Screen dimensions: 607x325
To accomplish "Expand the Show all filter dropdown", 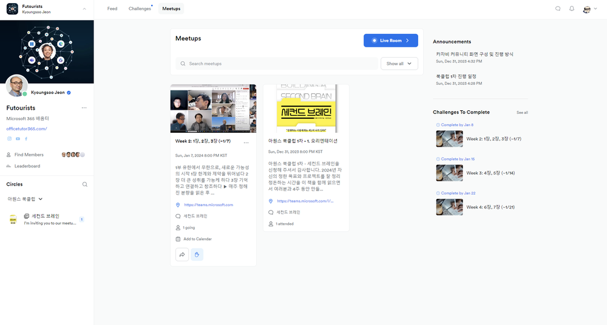I will click(x=399, y=64).
